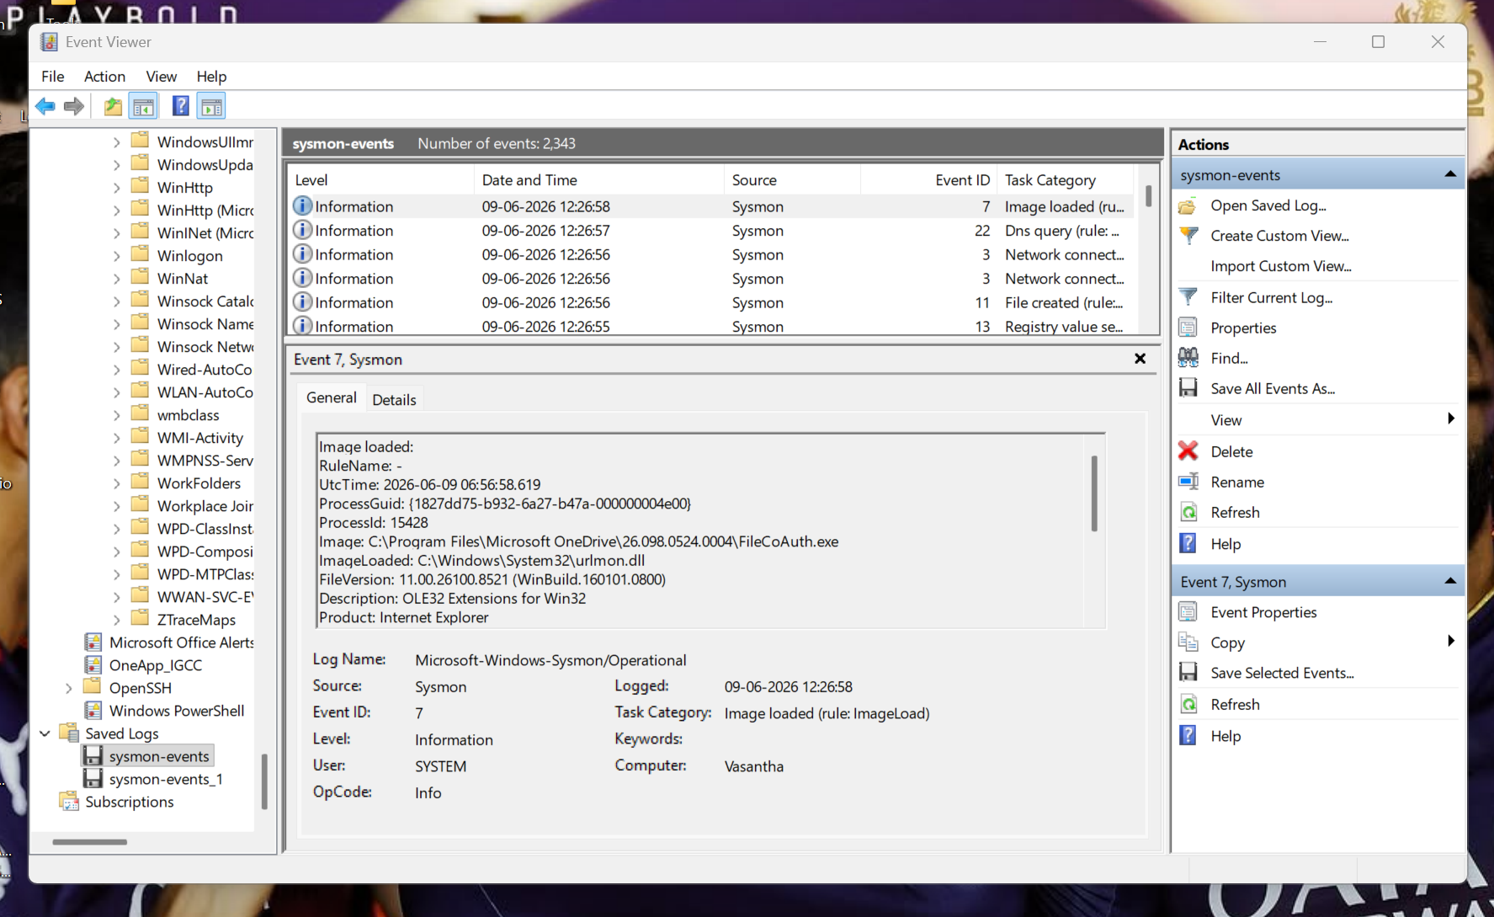1494x917 pixels.
Task: Click Event Properties action link
Action: (x=1263, y=612)
